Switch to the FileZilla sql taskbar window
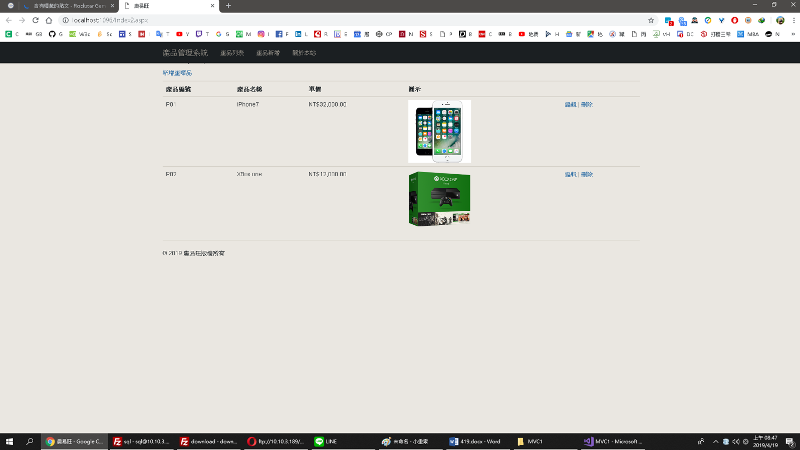The image size is (800, 450). (142, 441)
